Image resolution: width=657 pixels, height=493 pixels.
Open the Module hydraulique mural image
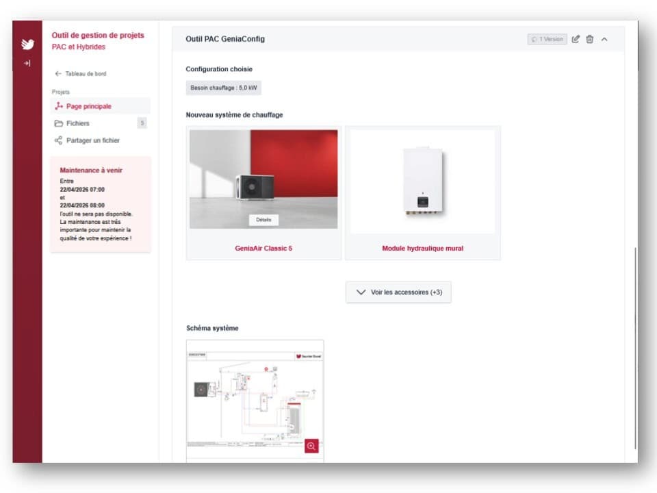click(422, 181)
